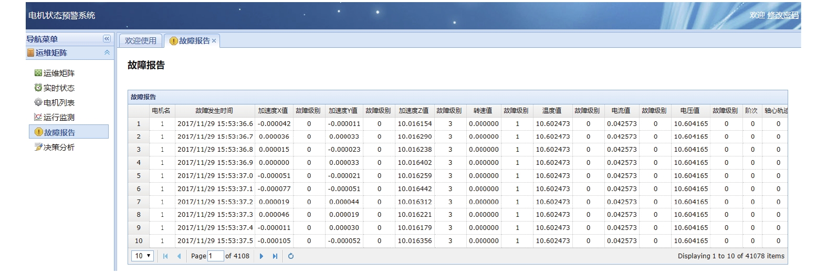Select row with time 2017/11/29 15:53:36.9
Viewport: 827px width, 273px height.
458,163
